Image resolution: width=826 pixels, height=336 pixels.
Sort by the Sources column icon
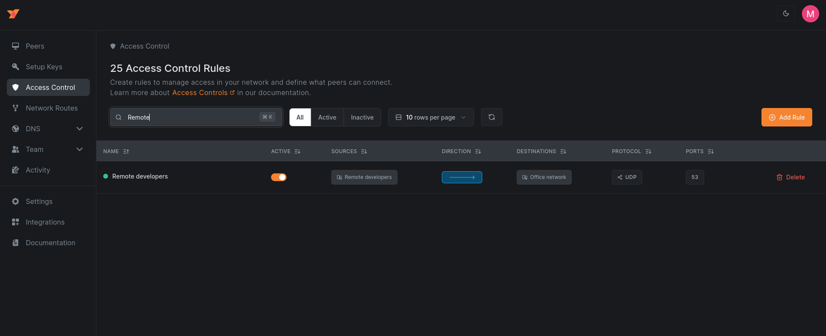pyautogui.click(x=364, y=151)
